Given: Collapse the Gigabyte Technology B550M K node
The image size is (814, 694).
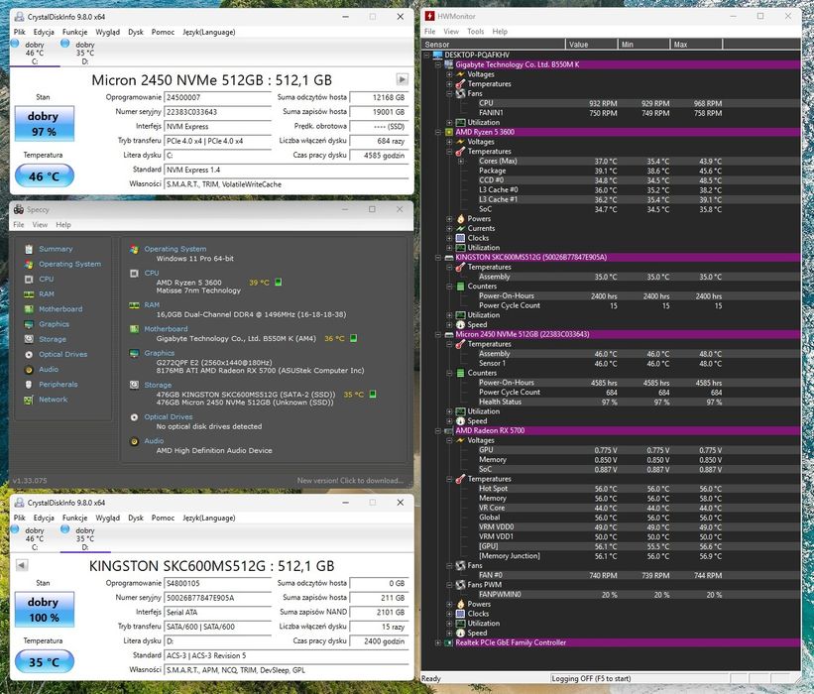Looking at the screenshot, I should pos(438,64).
